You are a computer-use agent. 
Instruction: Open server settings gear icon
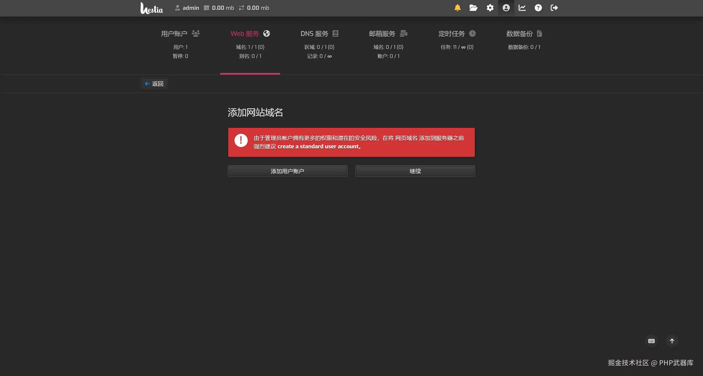[490, 8]
